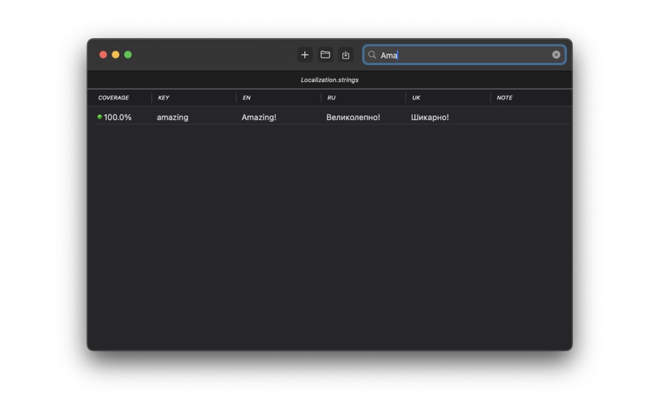The height and width of the screenshot is (412, 659).
Task: Select the Russian cell 'Великолепно!'
Action: click(353, 117)
